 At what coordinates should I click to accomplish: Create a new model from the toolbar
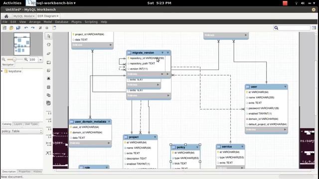click(x=4, y=28)
